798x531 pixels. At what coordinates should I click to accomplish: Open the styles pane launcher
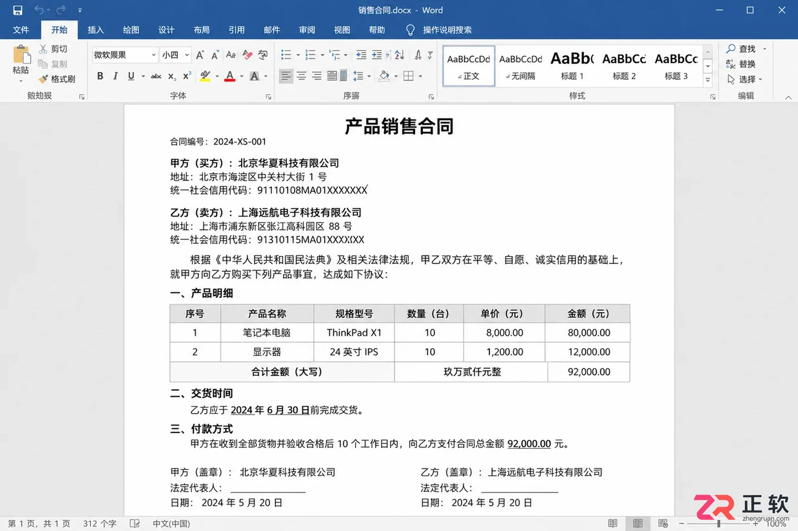click(712, 97)
